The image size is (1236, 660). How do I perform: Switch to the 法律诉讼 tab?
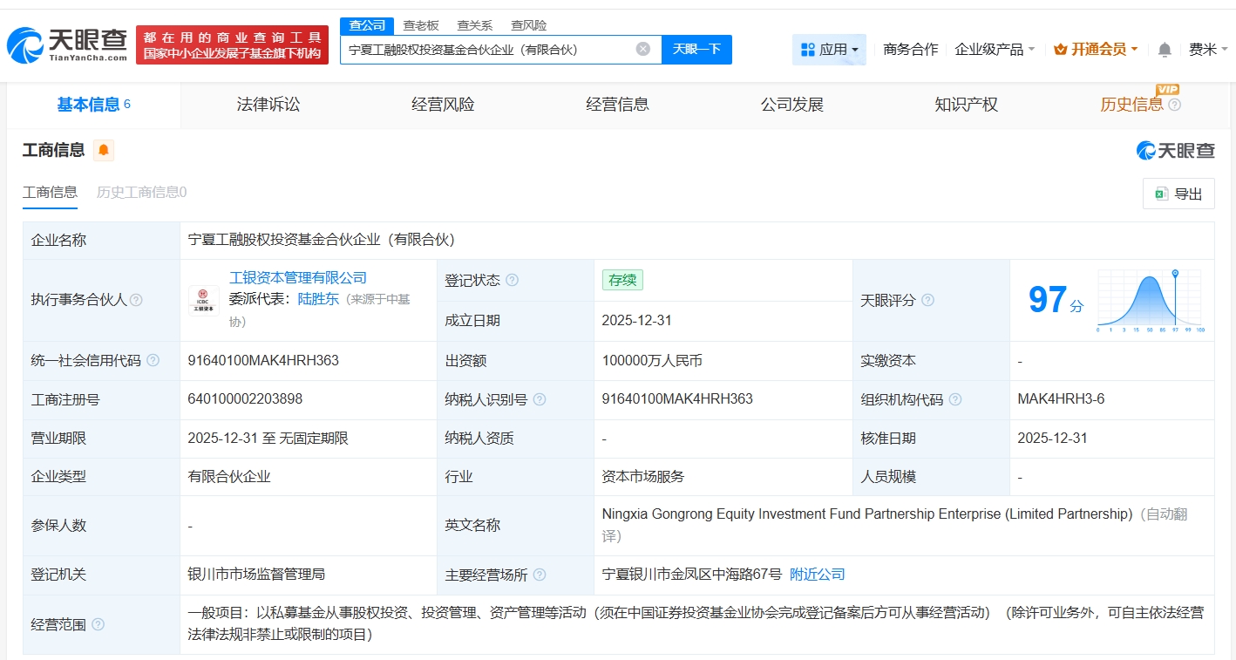[268, 105]
